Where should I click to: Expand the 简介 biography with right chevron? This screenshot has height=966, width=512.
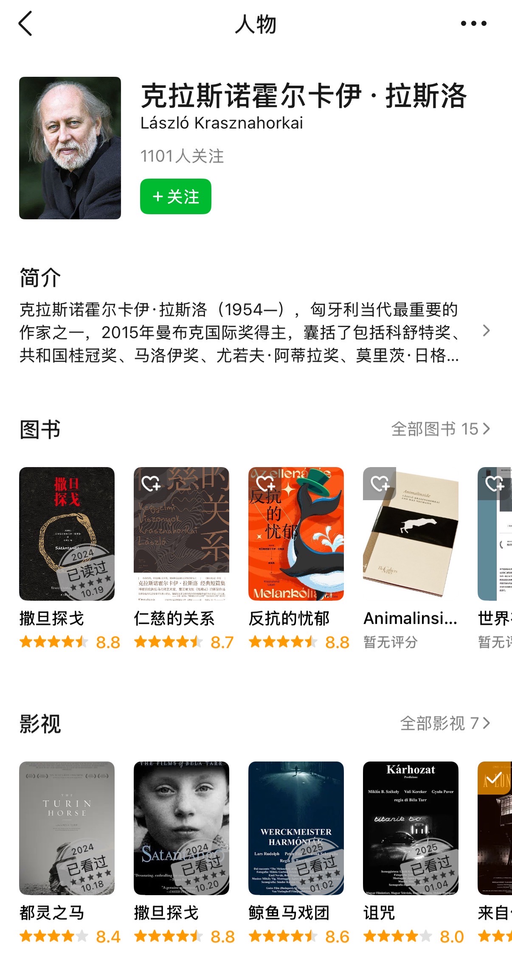coord(487,331)
